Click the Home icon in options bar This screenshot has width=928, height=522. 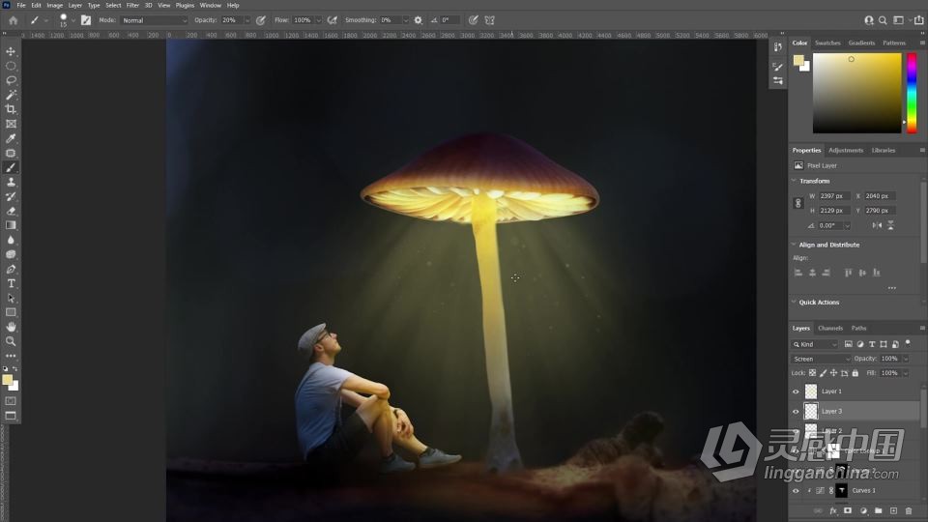[x=13, y=20]
